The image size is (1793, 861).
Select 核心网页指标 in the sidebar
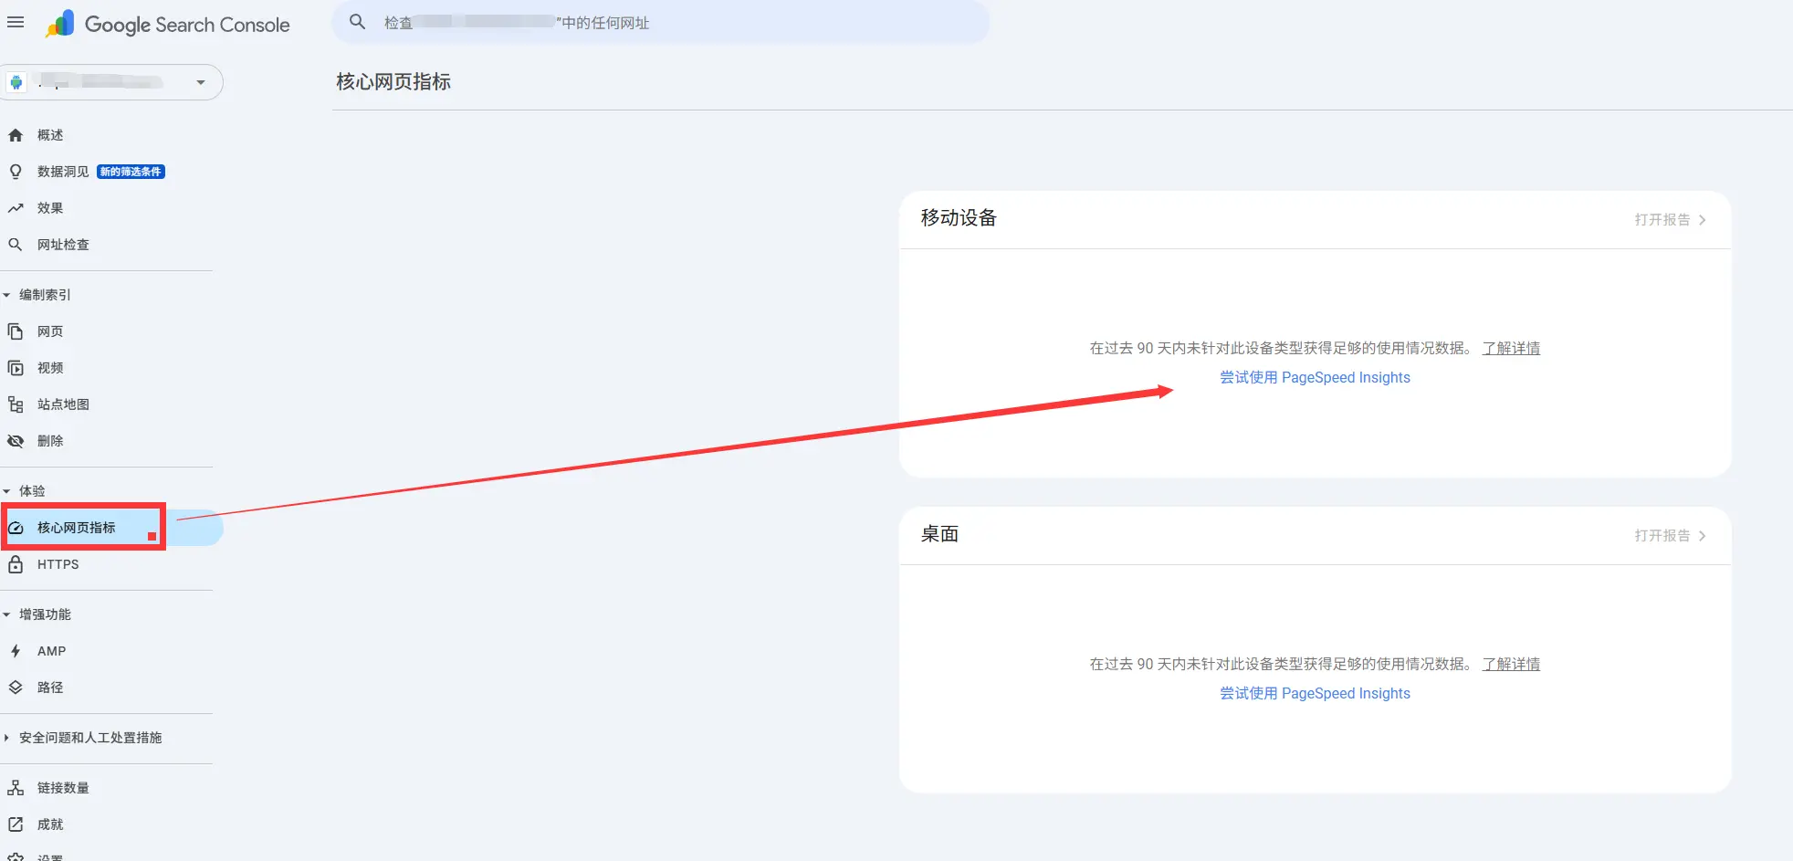(77, 528)
